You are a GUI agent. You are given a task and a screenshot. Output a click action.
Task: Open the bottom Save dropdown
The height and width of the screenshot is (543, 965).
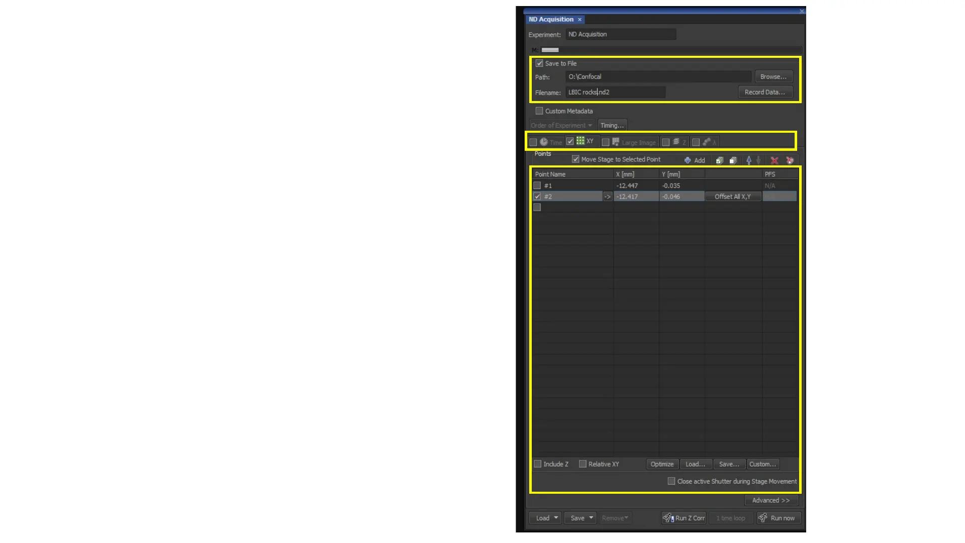click(581, 518)
